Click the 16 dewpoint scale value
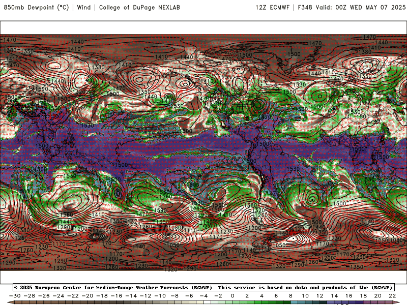Screen dimensions: 407x305 [x=349, y=296]
